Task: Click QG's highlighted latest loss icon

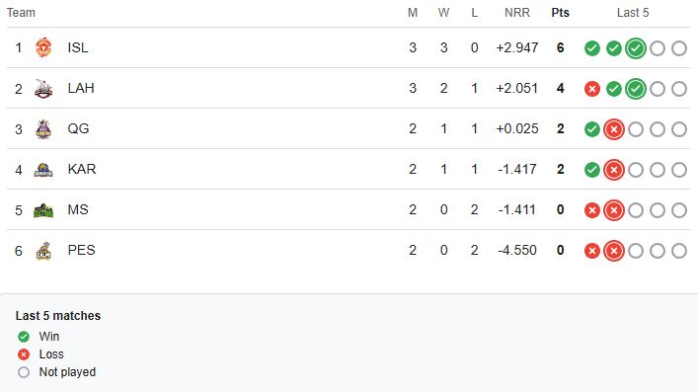Action: pos(613,129)
